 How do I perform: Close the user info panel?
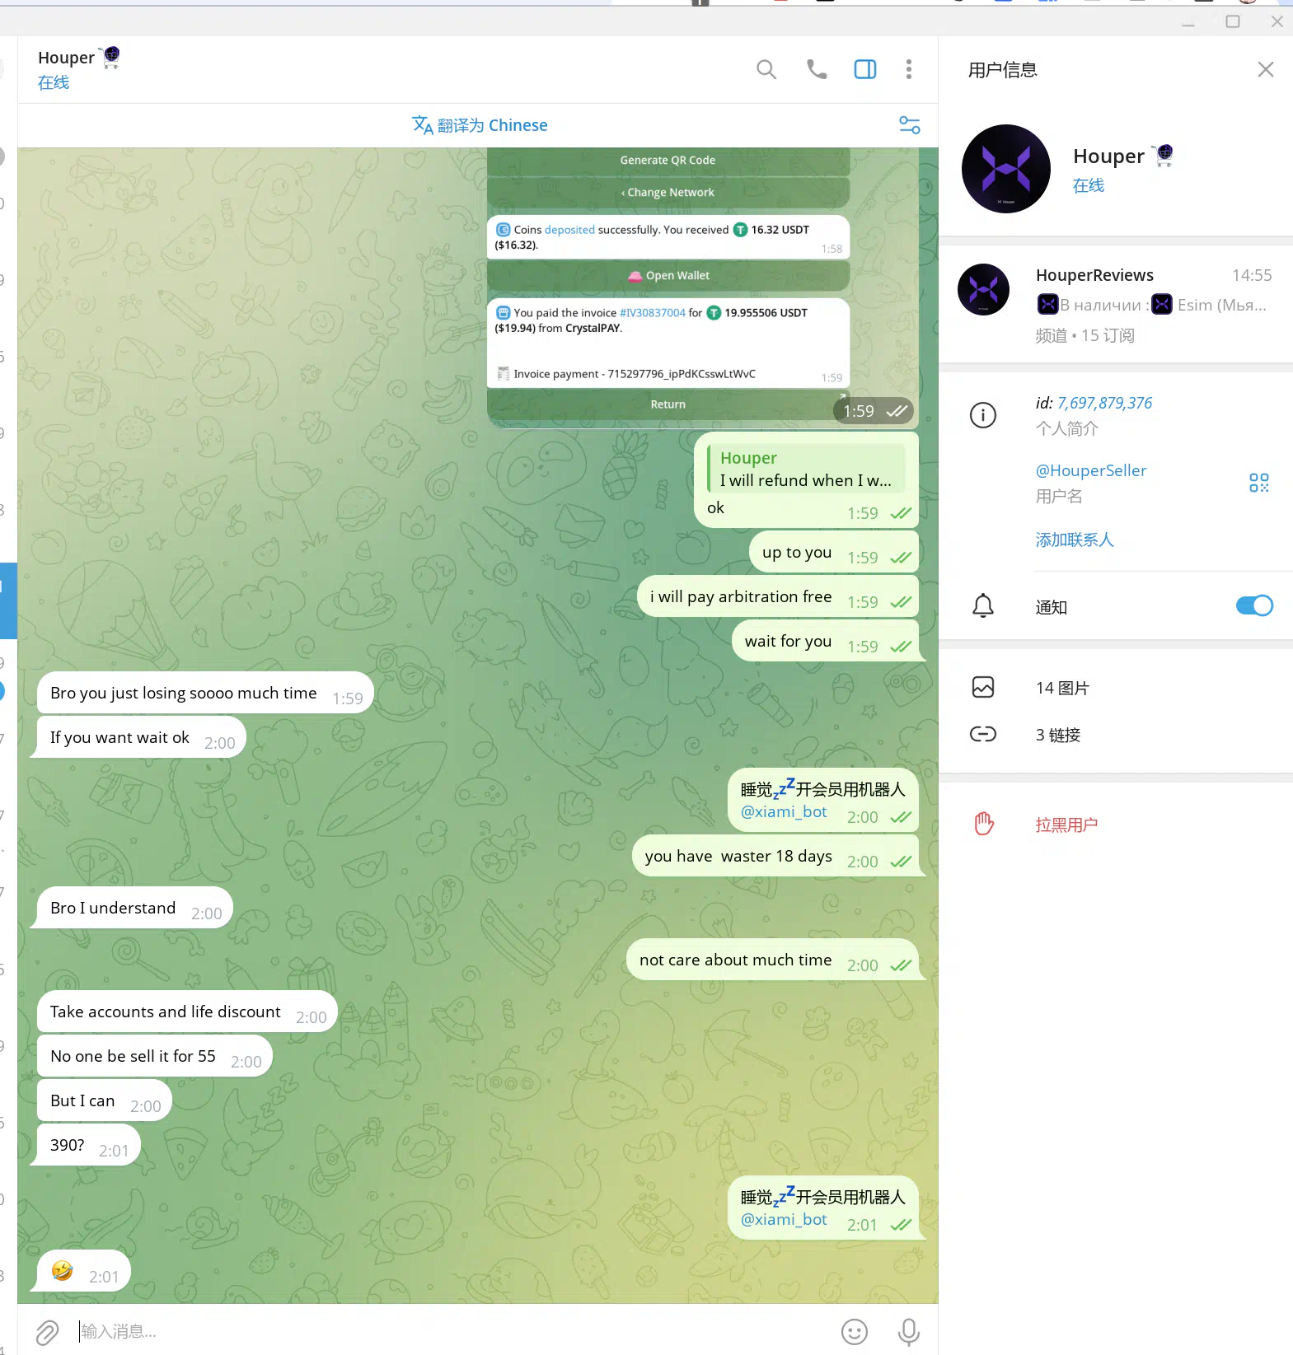click(1266, 70)
